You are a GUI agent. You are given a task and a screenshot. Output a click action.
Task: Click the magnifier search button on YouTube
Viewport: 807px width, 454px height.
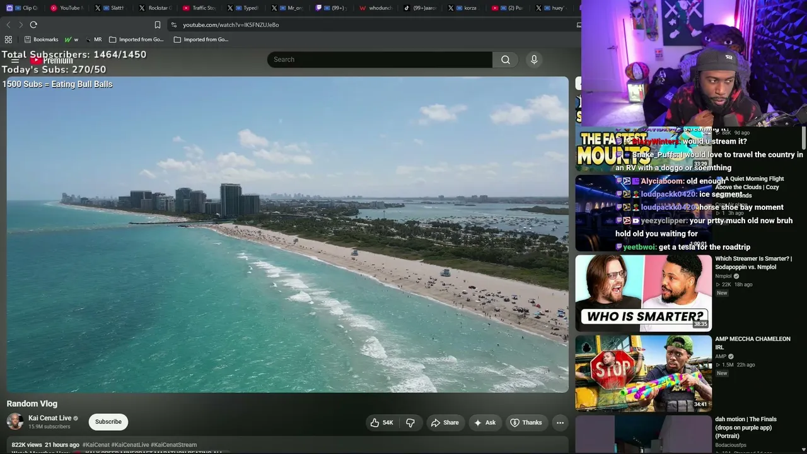506,59
